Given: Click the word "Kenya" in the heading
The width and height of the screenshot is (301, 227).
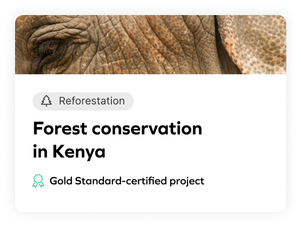Looking at the screenshot, I should [80, 152].
